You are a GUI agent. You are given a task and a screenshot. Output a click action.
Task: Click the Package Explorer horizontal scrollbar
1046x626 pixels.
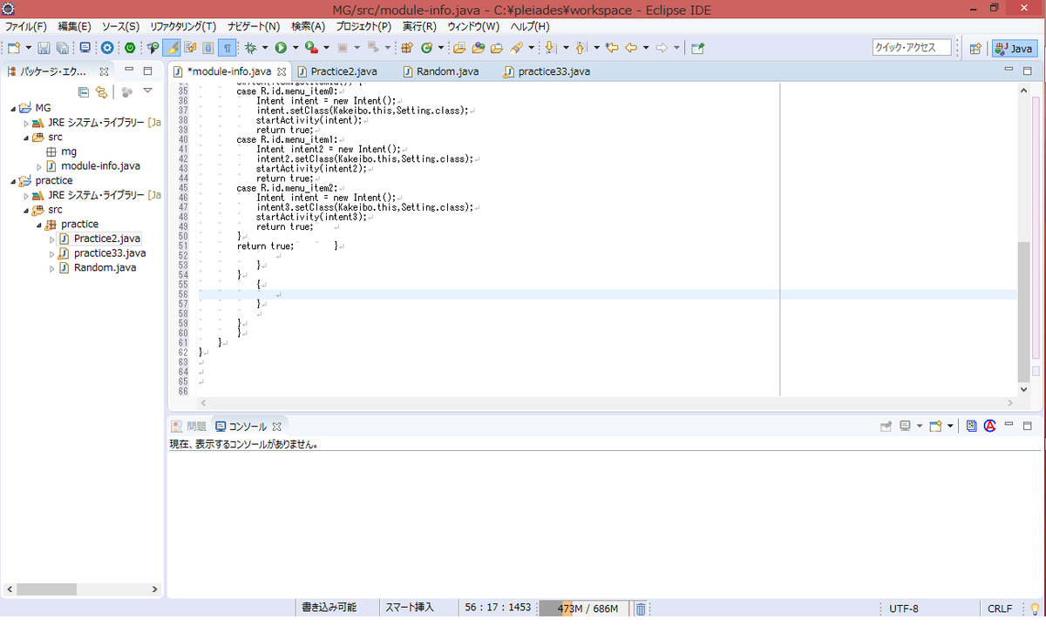click(x=82, y=589)
